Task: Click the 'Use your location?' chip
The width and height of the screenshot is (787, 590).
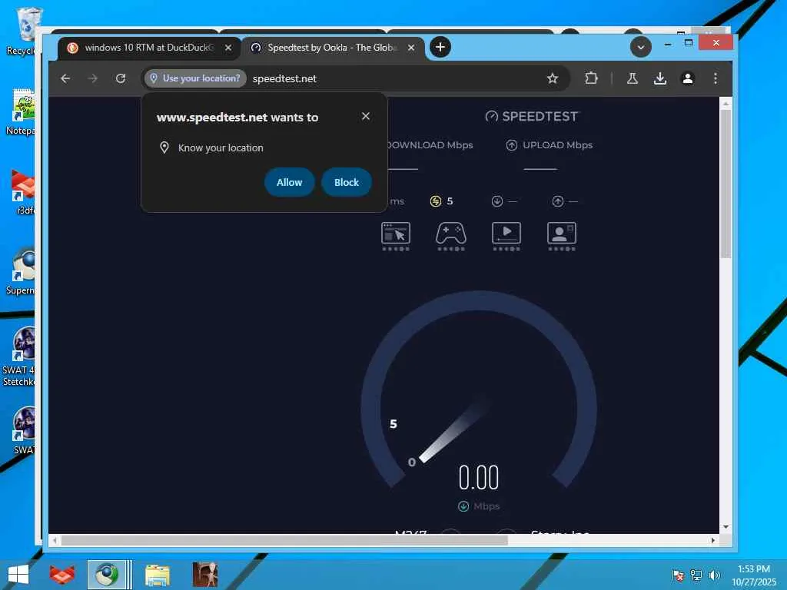Action: click(195, 78)
